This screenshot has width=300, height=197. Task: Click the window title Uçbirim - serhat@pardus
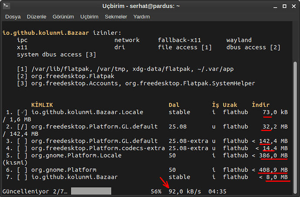[141, 6]
